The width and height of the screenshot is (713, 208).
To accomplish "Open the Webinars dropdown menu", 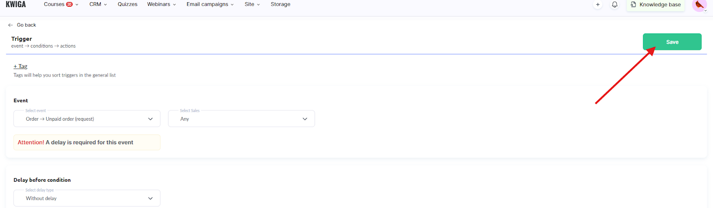I will pos(161,4).
